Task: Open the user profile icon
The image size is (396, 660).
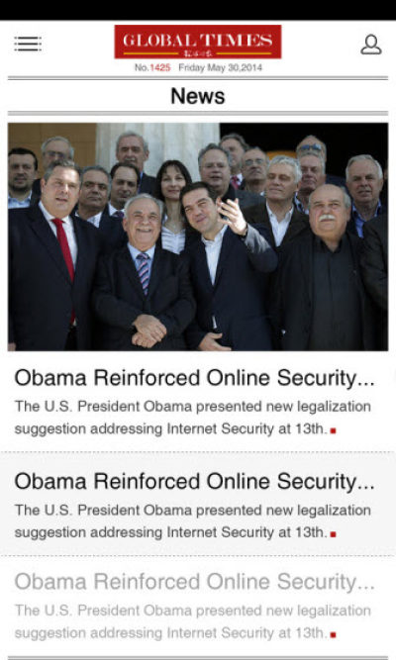Action: (x=371, y=45)
